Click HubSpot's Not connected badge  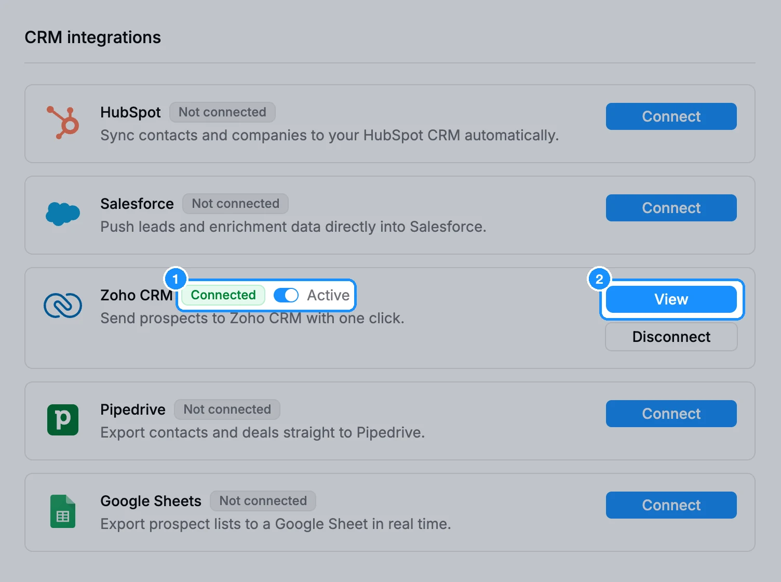(222, 112)
